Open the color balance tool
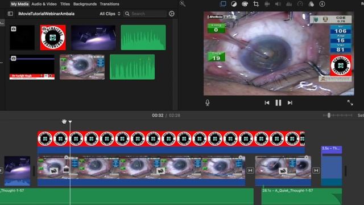The image size is (364, 205). coord(234,4)
